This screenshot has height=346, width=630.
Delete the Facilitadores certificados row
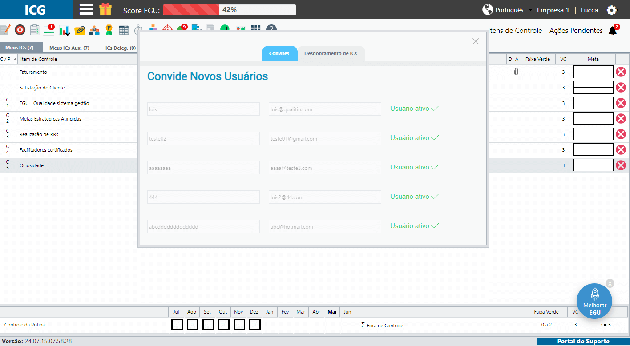pyautogui.click(x=621, y=149)
